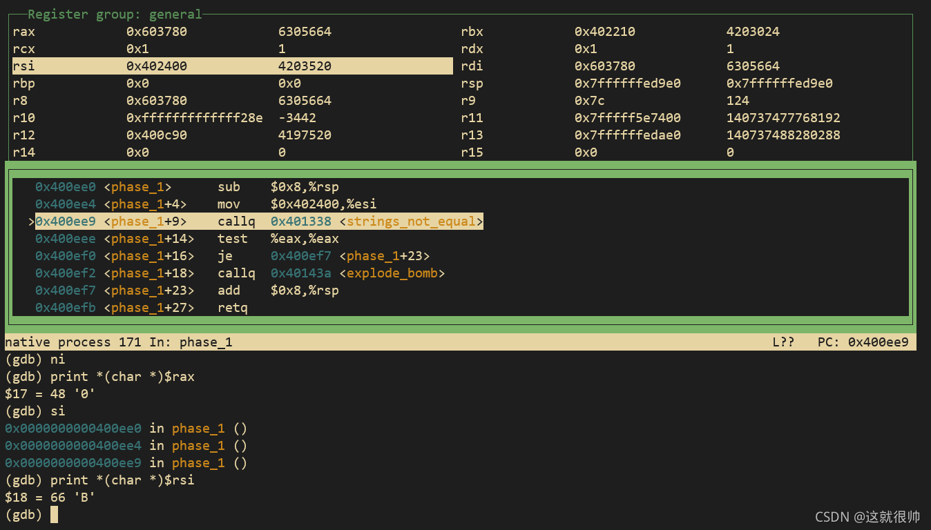Click the 'je' mnemonic at phase_1+16
This screenshot has width=931, height=530.
coord(225,256)
